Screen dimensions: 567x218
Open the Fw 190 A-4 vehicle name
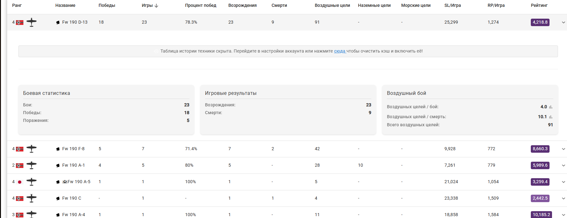(x=74, y=215)
